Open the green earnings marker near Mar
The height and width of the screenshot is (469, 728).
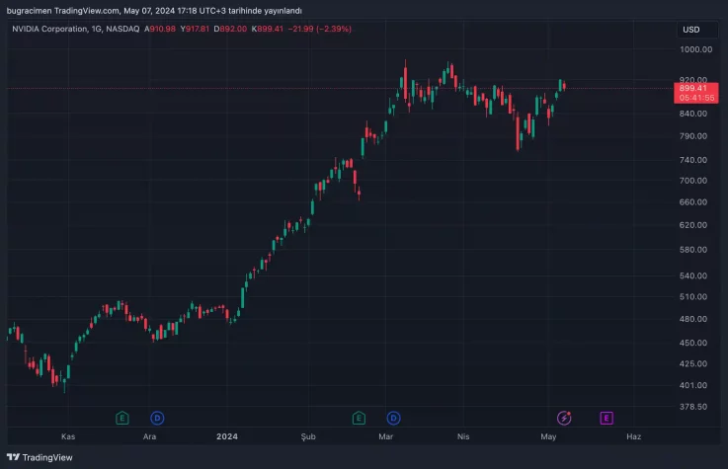click(x=360, y=418)
